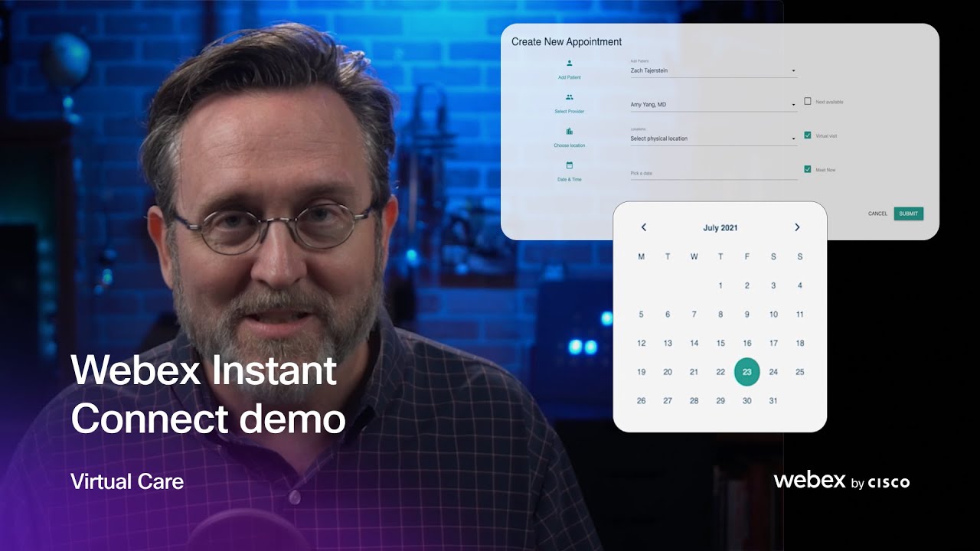The image size is (980, 551).
Task: Select July 15 in the calendar
Action: coord(720,344)
